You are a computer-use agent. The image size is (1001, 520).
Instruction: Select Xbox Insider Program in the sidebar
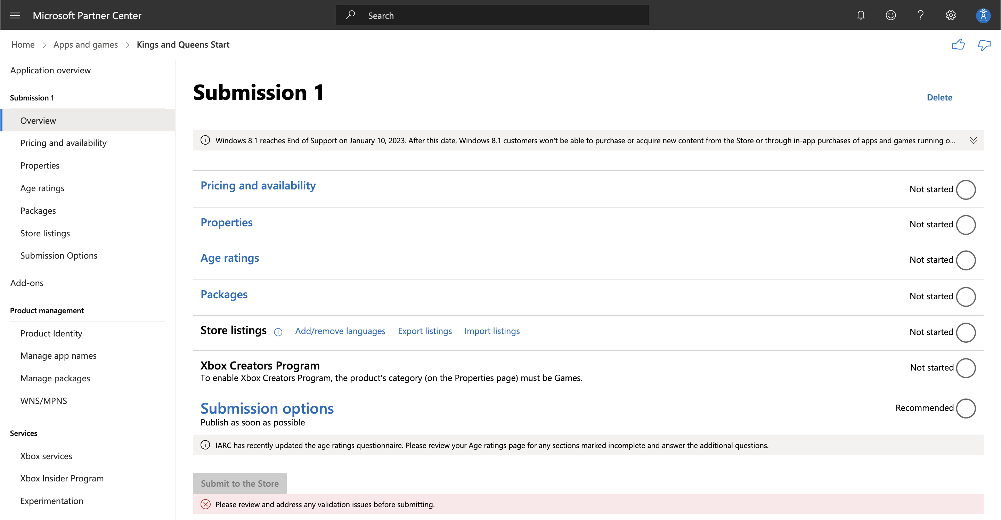point(62,478)
